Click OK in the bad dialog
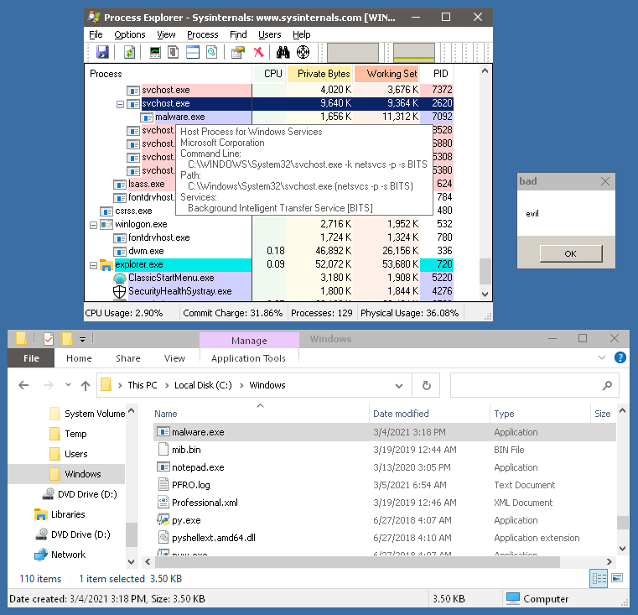 click(570, 253)
